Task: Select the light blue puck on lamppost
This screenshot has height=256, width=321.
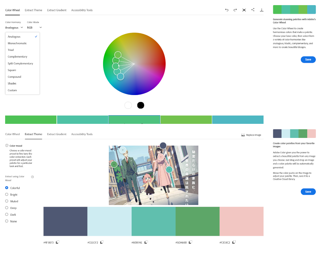Action: [123, 150]
